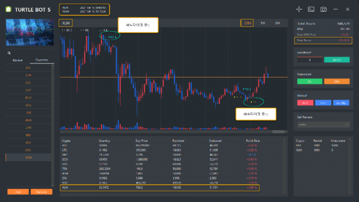Click the blue SELL button
359x202 pixels.
click(x=323, y=103)
